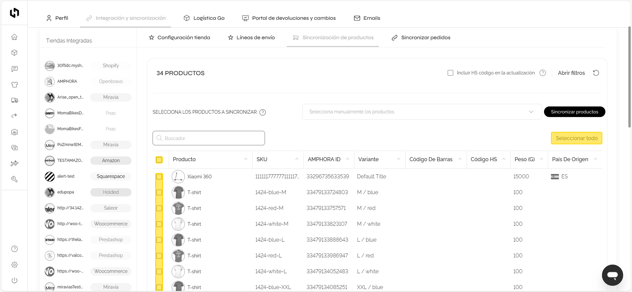Sort by the Producto column arrow
The image size is (632, 292).
[x=245, y=159]
